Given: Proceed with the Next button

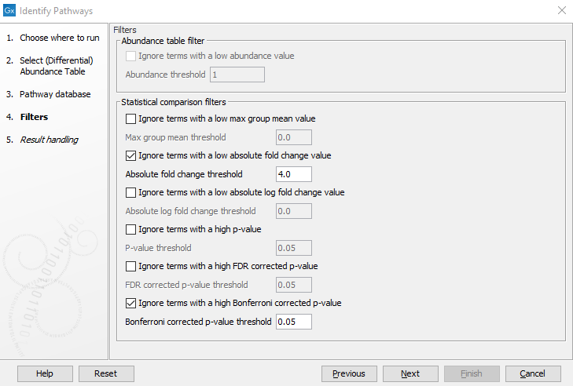Looking at the screenshot, I should pyautogui.click(x=410, y=373).
